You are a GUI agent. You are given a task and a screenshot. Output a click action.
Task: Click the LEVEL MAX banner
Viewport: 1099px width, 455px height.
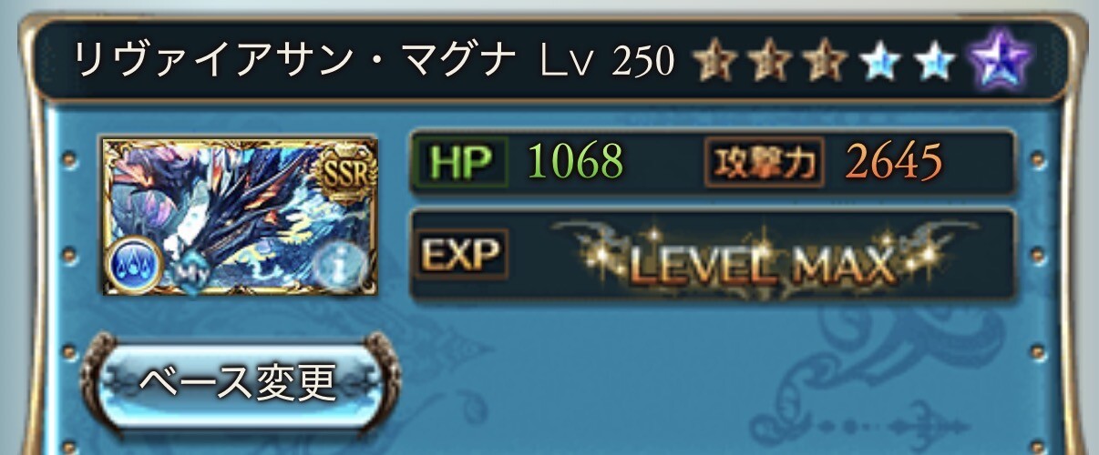(764, 259)
